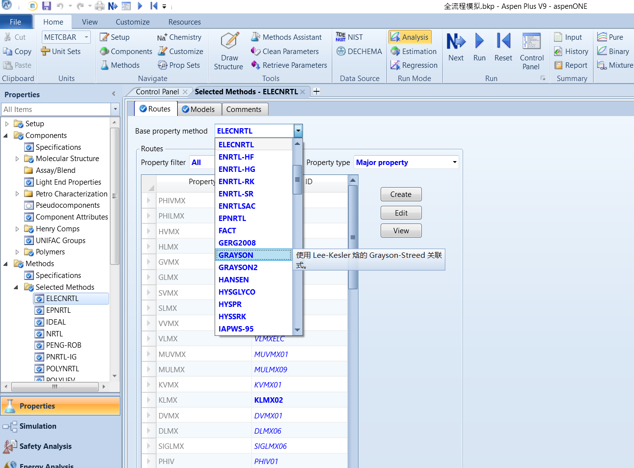
Task: Click the Create button
Action: (401, 194)
